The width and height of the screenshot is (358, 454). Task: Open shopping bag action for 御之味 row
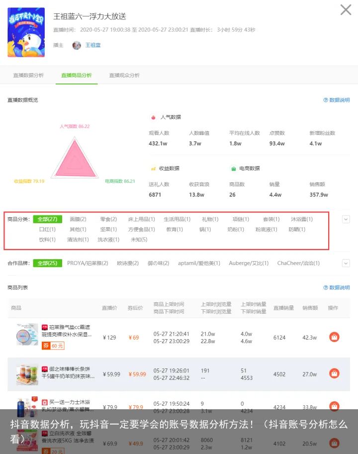coord(334,373)
